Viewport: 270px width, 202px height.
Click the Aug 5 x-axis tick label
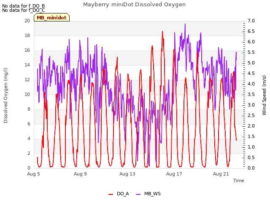pyautogui.click(x=33, y=174)
